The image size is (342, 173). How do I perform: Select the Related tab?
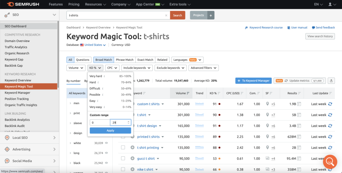[162, 60]
